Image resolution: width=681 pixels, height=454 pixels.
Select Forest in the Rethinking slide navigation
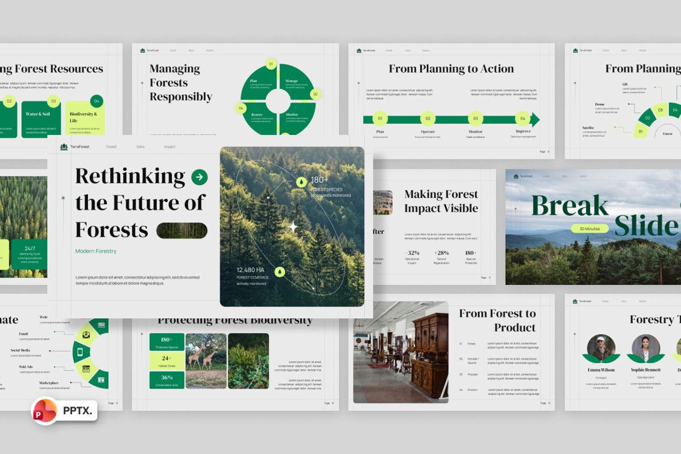tap(111, 147)
